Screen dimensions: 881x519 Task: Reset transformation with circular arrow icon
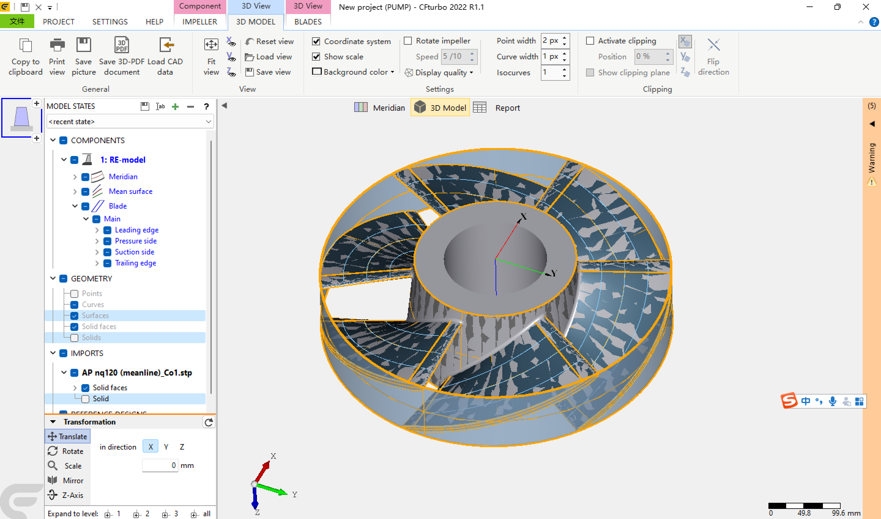(209, 422)
